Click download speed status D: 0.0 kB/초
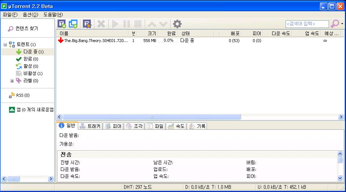The image size is (346, 192). pyautogui.click(x=208, y=187)
